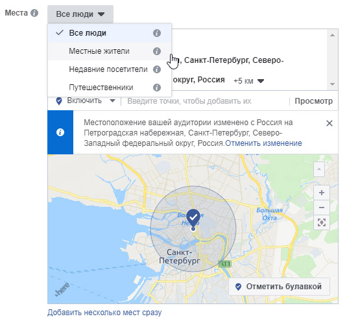This screenshot has width=347, height=321.
Task: Collapse the map with up arrow
Action: 319,169
